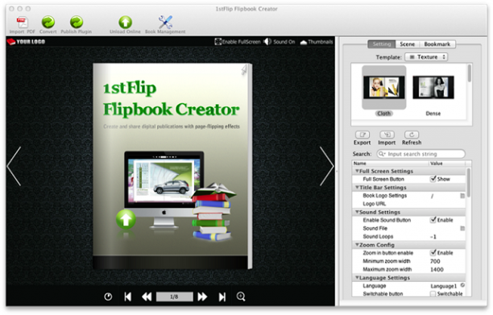Click the search magnifier icon in search field
Screen dimensions: 493x315
click(382, 154)
